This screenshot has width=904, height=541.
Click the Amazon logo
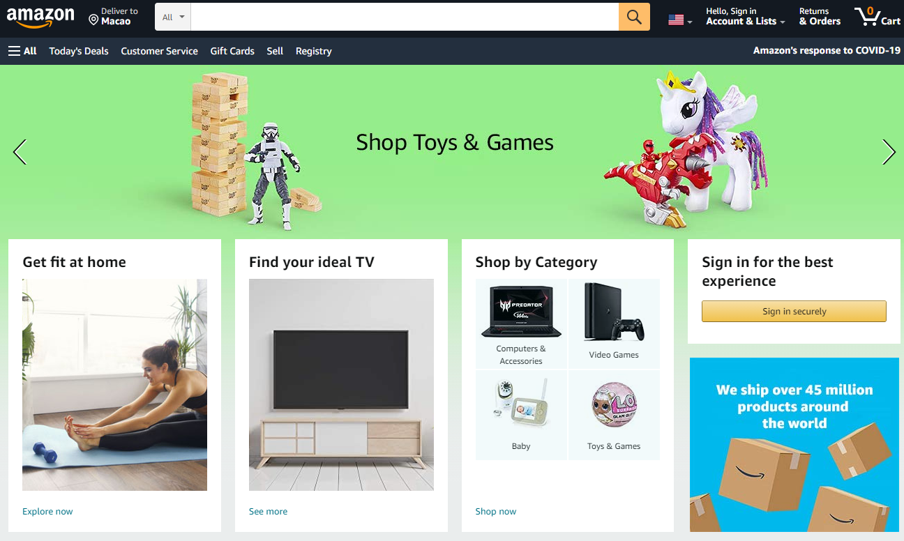click(x=40, y=17)
